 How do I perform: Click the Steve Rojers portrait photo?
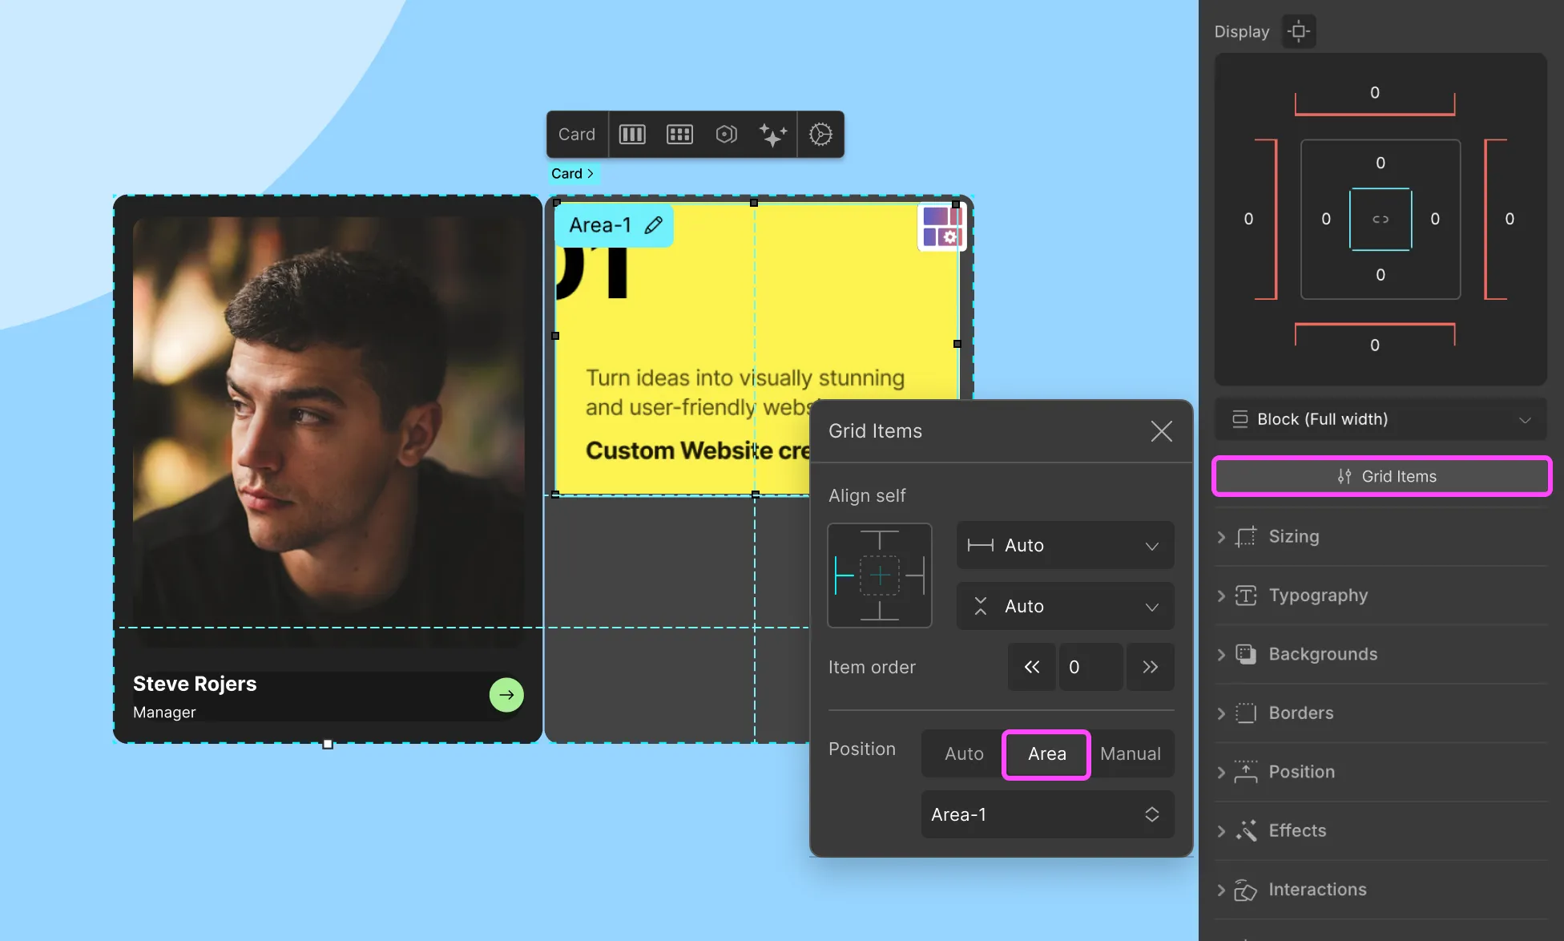pyautogui.click(x=328, y=433)
